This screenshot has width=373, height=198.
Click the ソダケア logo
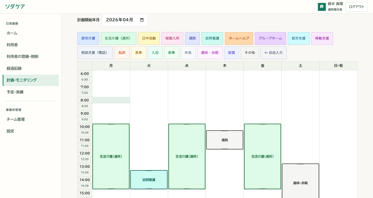(15, 7)
